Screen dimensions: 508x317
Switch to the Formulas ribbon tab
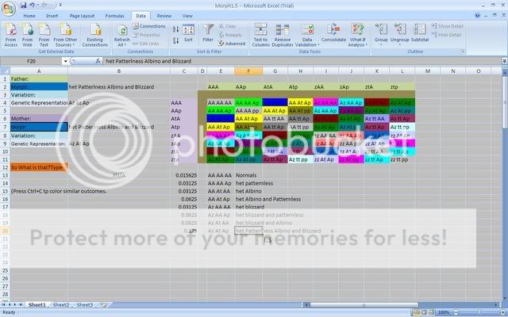pos(114,15)
